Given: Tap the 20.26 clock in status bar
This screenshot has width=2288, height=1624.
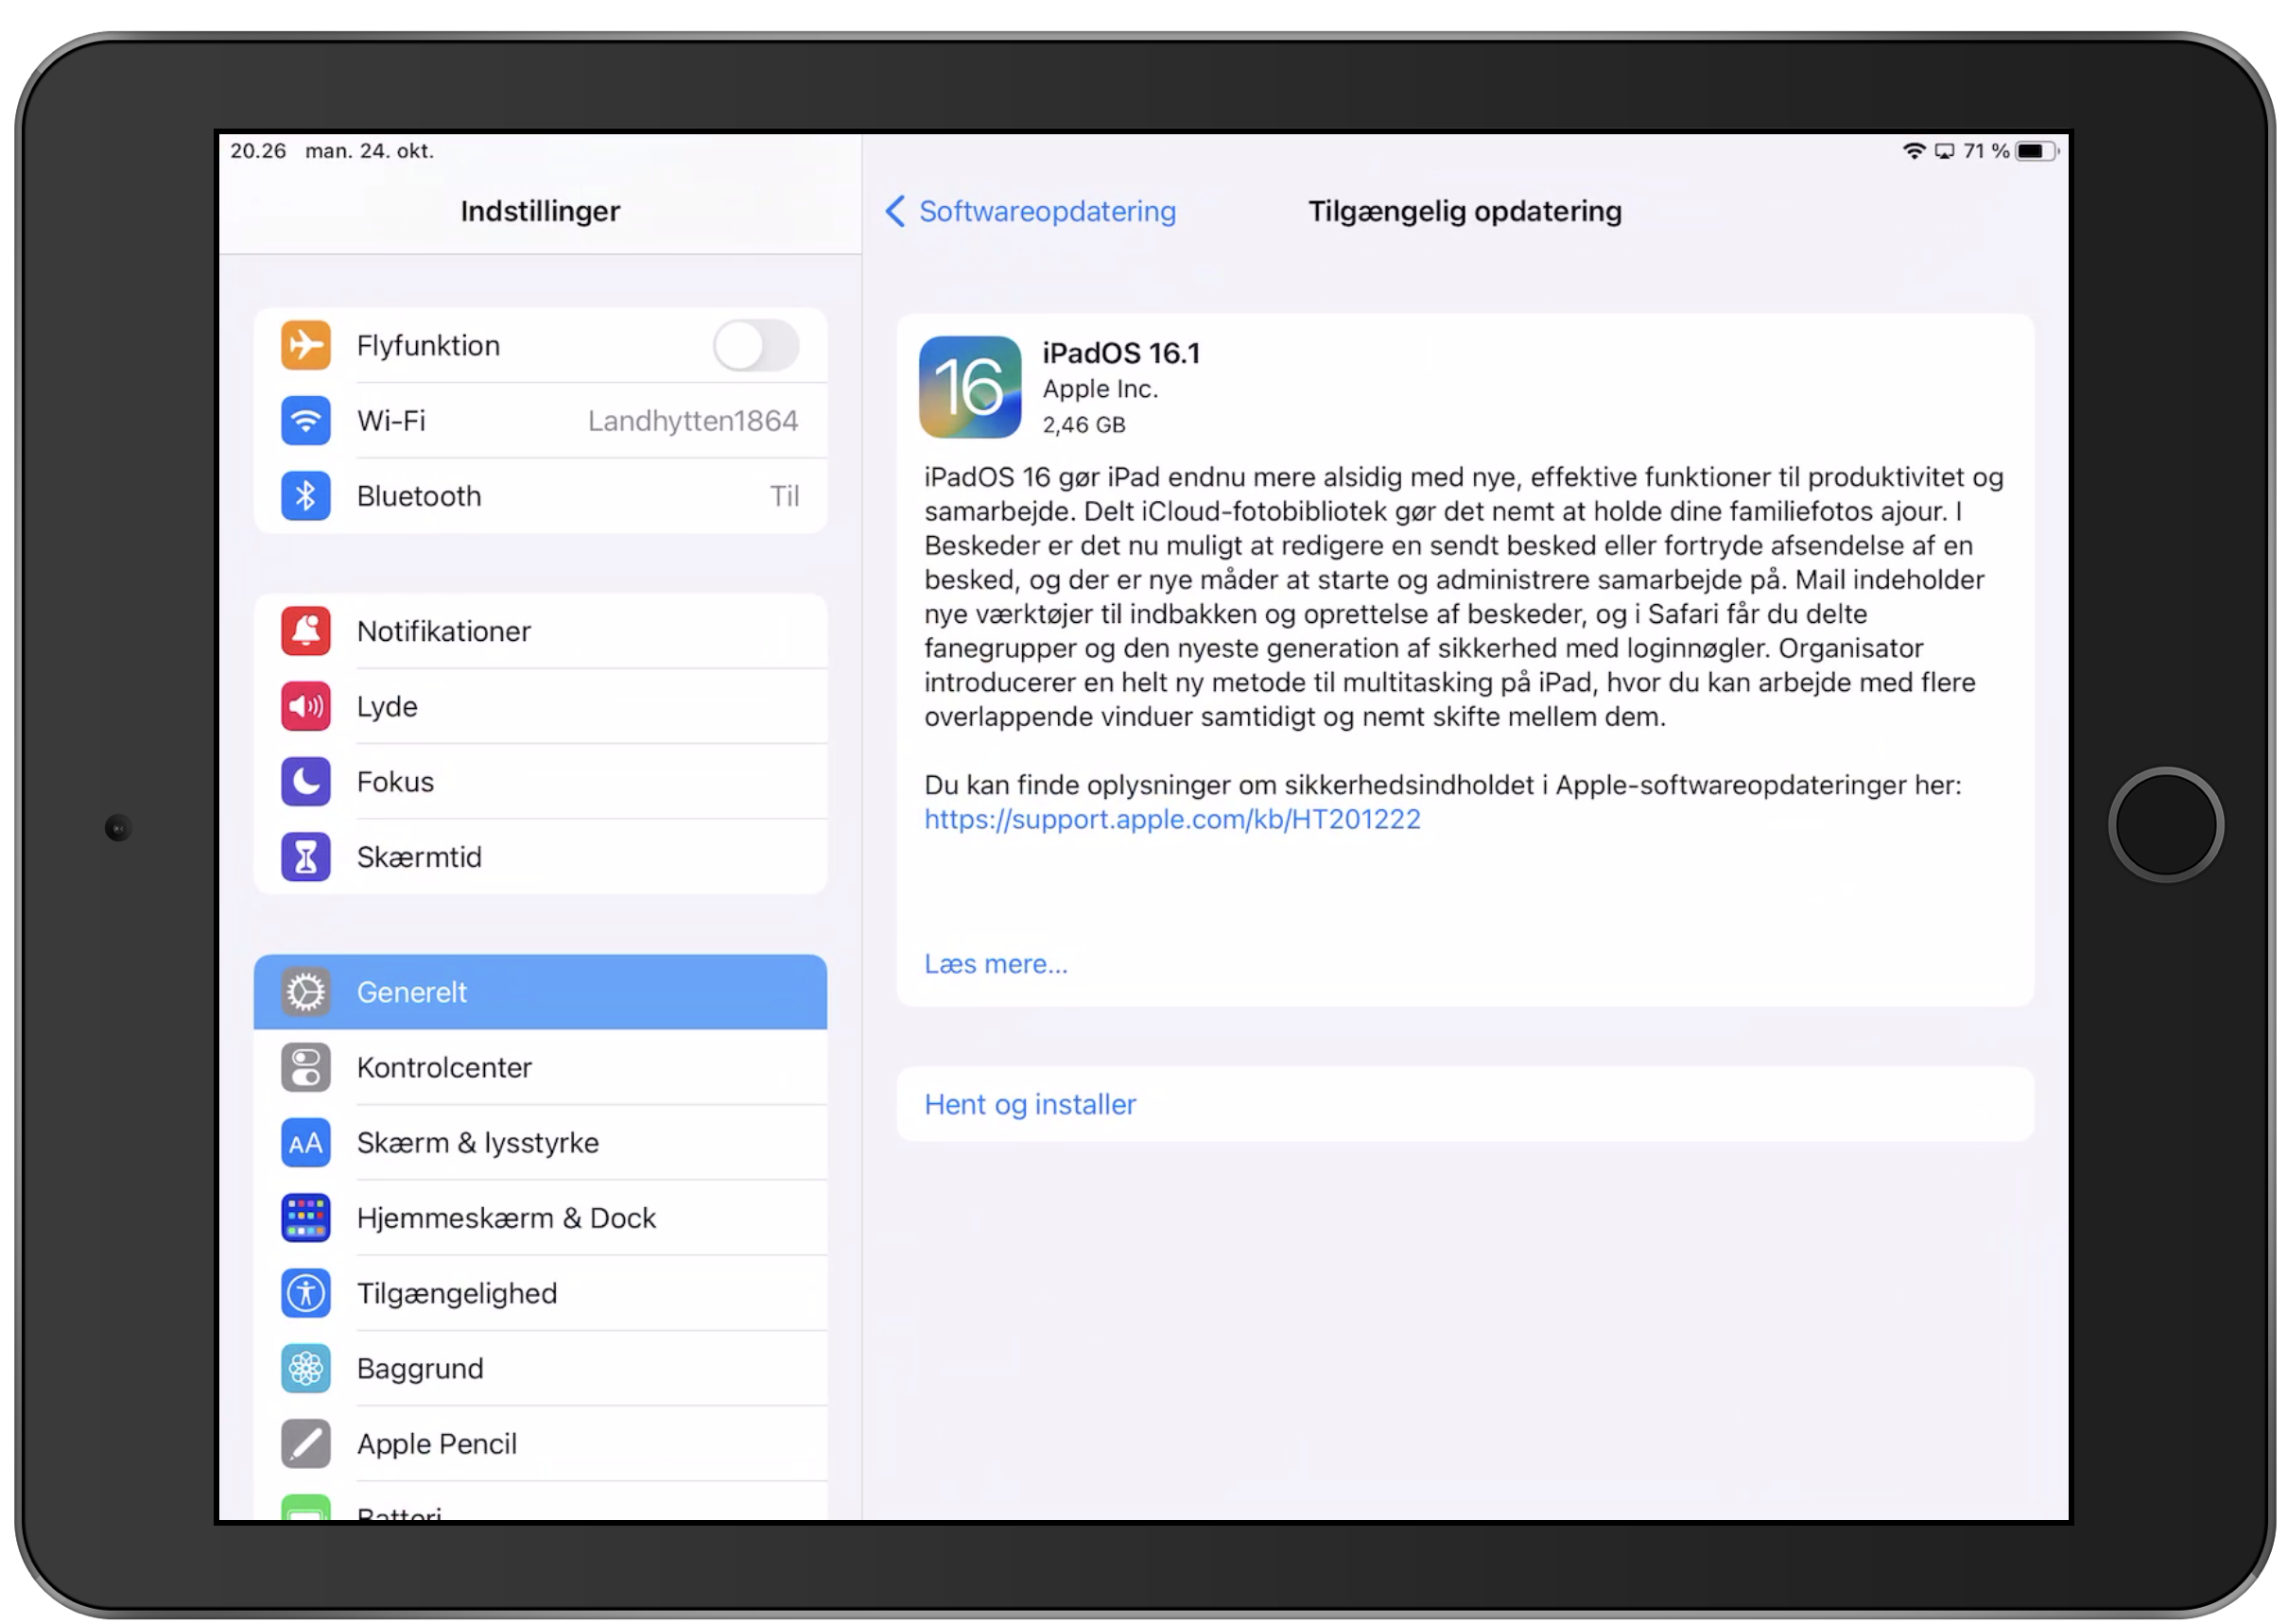Looking at the screenshot, I should (x=258, y=151).
